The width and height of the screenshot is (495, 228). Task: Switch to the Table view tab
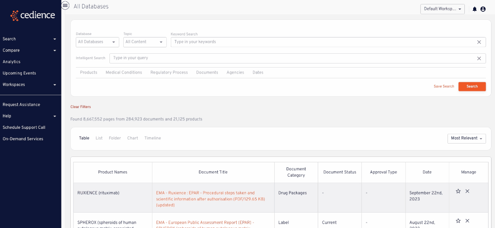(84, 138)
